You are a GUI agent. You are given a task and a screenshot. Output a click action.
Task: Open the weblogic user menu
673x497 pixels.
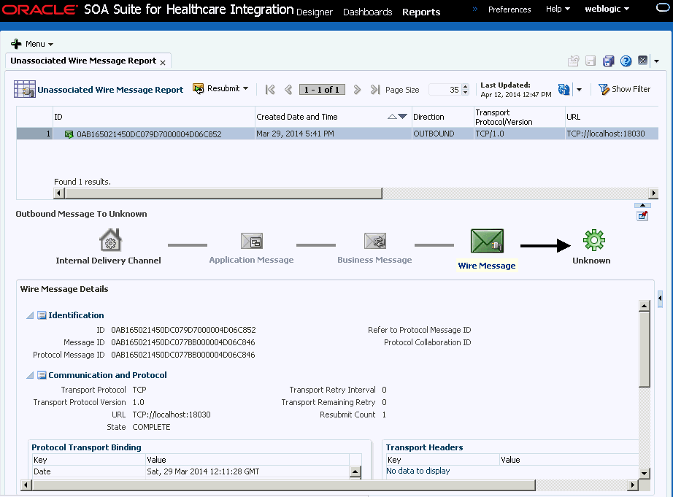[607, 9]
